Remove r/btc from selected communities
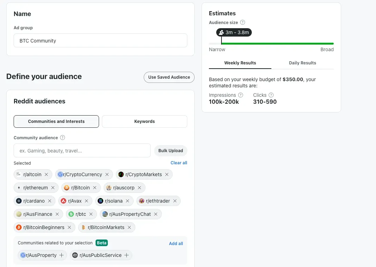Image resolution: width=376 pixels, height=267 pixels. [x=91, y=214]
